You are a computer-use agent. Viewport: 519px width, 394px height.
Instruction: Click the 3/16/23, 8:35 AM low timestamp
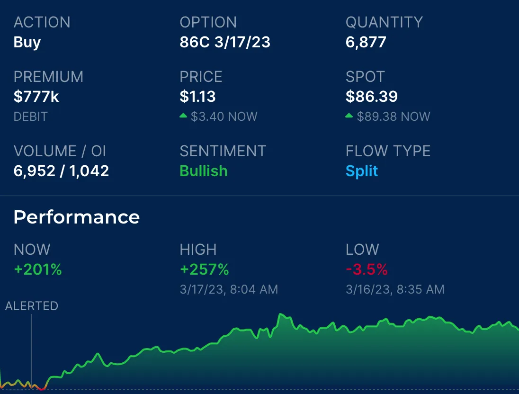click(x=395, y=289)
